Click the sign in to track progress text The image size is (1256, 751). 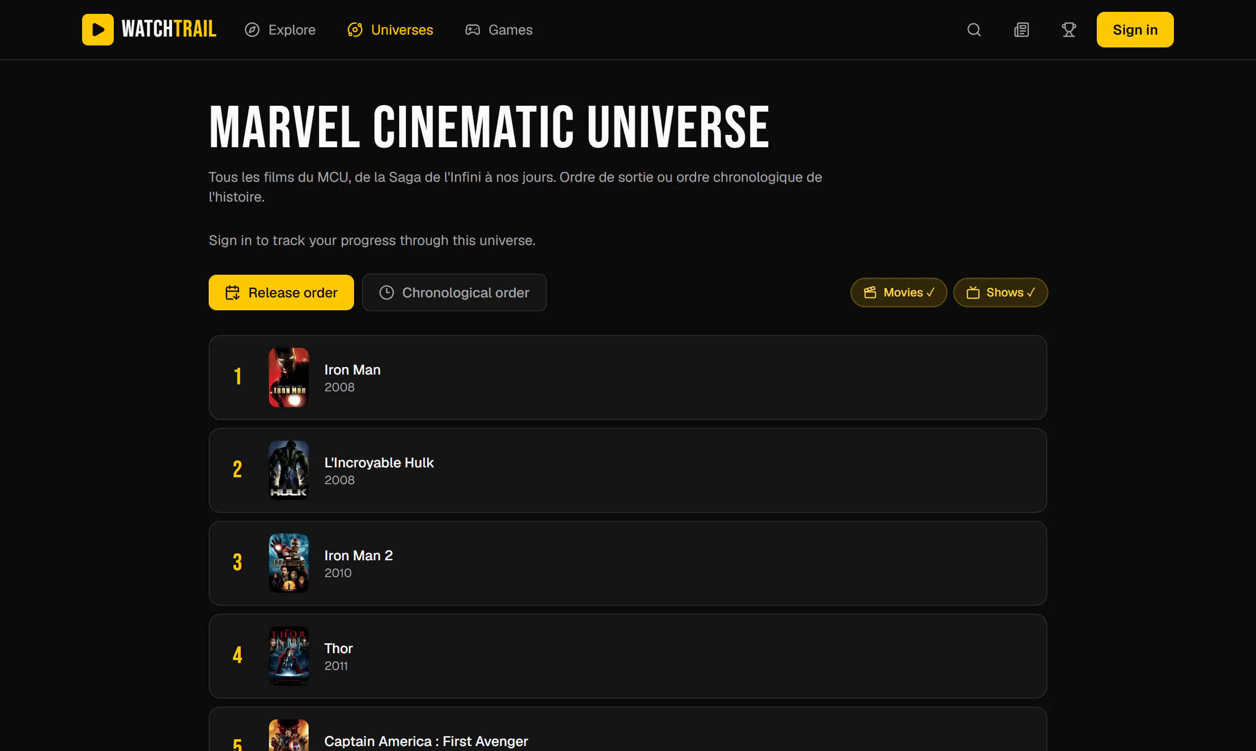click(372, 241)
